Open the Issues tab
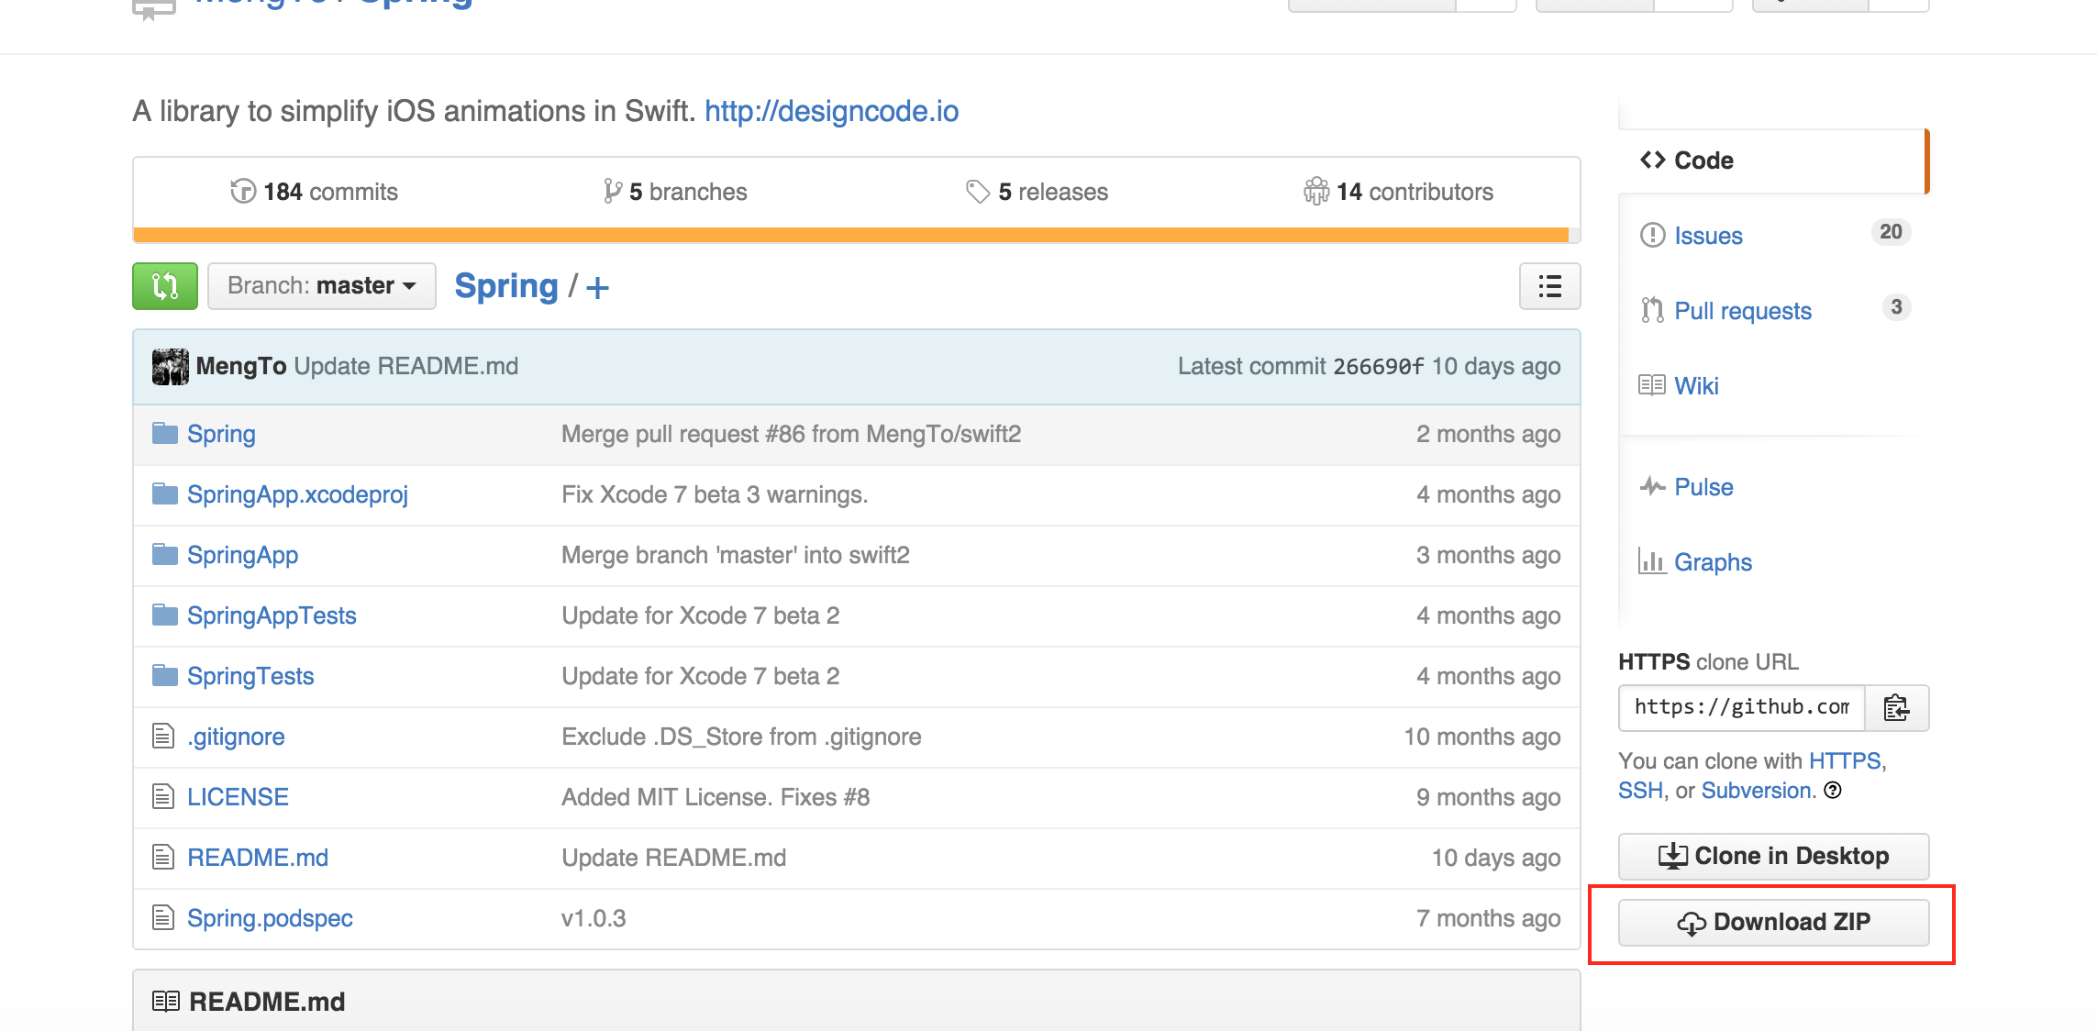 click(x=1708, y=236)
